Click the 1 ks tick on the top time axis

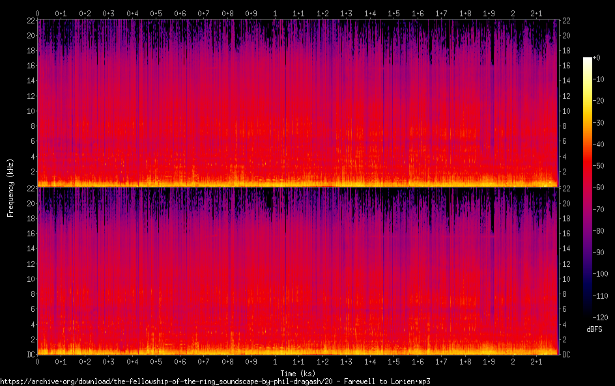point(275,13)
